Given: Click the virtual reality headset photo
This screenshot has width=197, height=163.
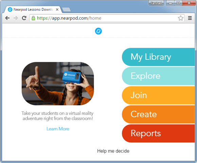Looking at the screenshot, I should click(x=58, y=84).
